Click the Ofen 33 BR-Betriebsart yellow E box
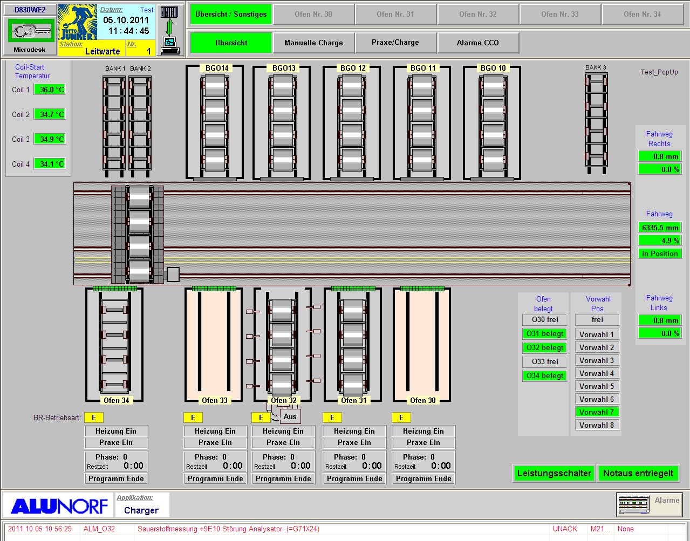The height and width of the screenshot is (541, 690). coord(193,417)
